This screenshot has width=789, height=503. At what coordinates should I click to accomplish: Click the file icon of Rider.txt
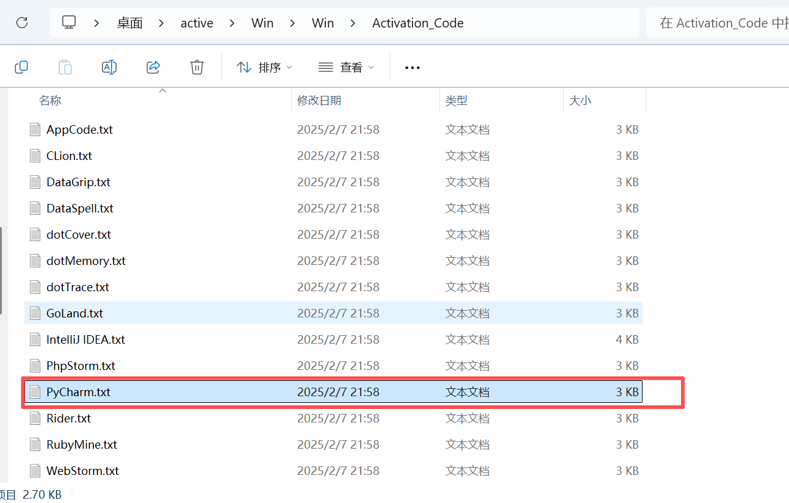[35, 418]
